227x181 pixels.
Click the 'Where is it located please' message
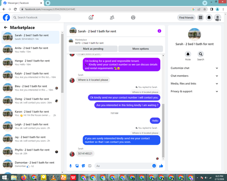(x=93, y=80)
